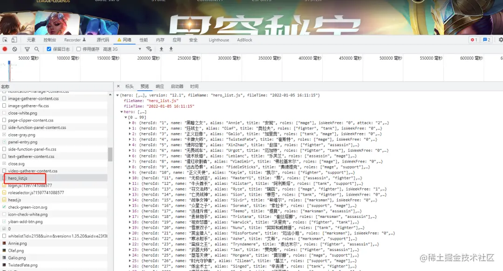Uncheck the 保留日志 checkbox

pyautogui.click(x=48, y=48)
